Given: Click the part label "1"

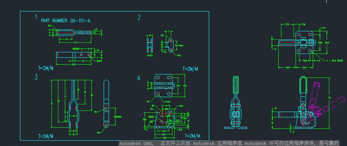Looking at the screenshot, I should 36,17.
